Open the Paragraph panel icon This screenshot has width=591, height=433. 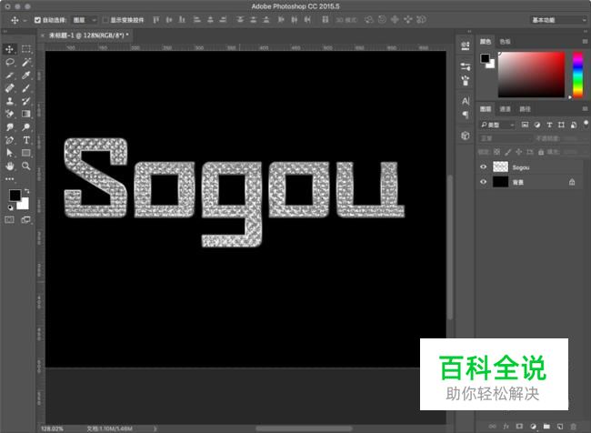(x=466, y=115)
